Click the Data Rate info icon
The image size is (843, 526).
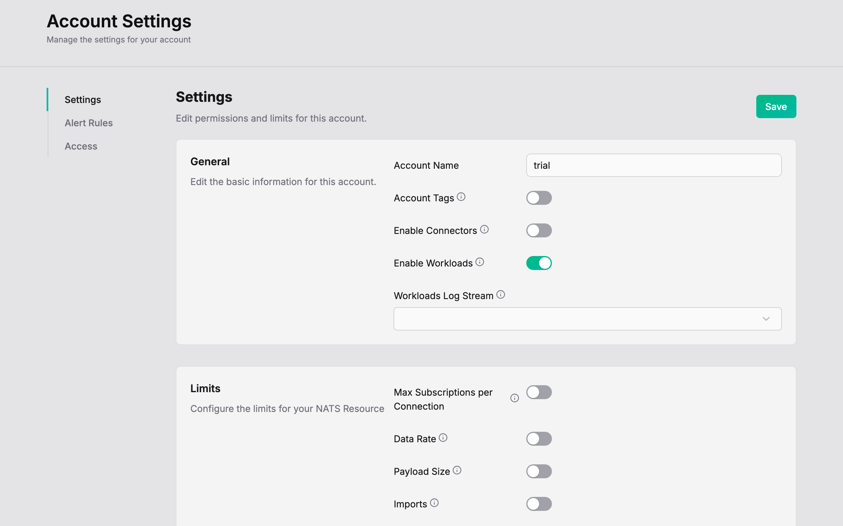(443, 438)
